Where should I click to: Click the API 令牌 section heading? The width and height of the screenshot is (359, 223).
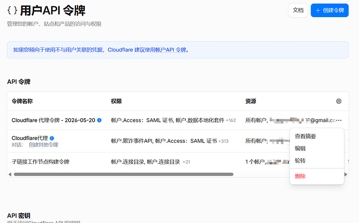(x=19, y=81)
